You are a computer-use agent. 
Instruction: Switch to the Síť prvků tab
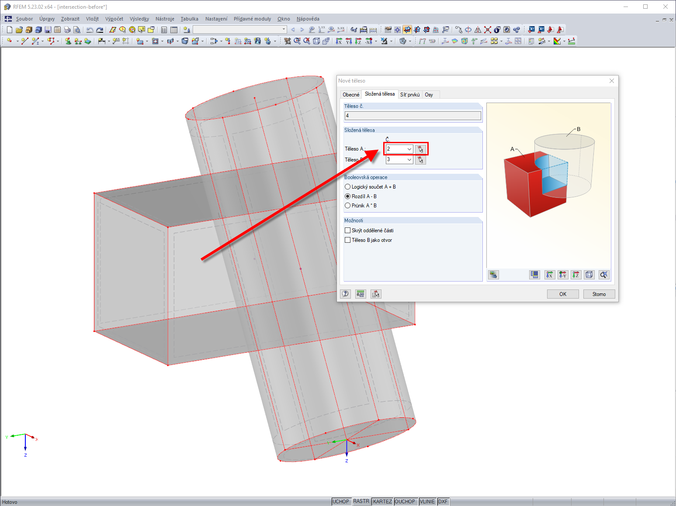click(410, 95)
